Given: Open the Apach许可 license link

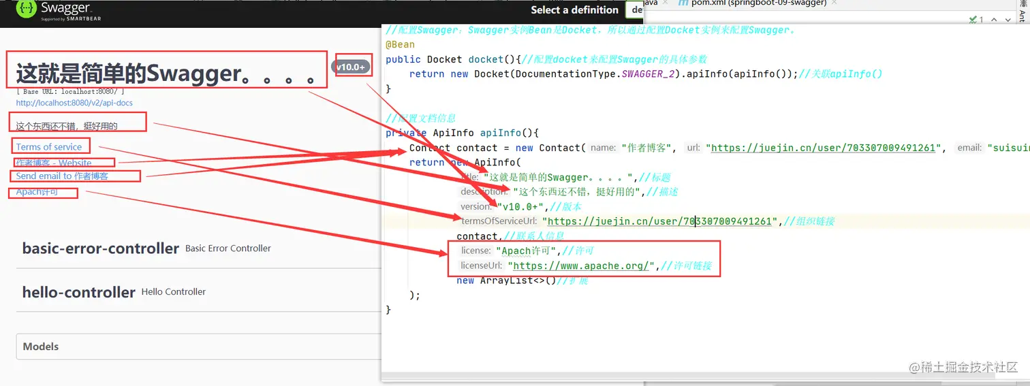Looking at the screenshot, I should click(37, 192).
